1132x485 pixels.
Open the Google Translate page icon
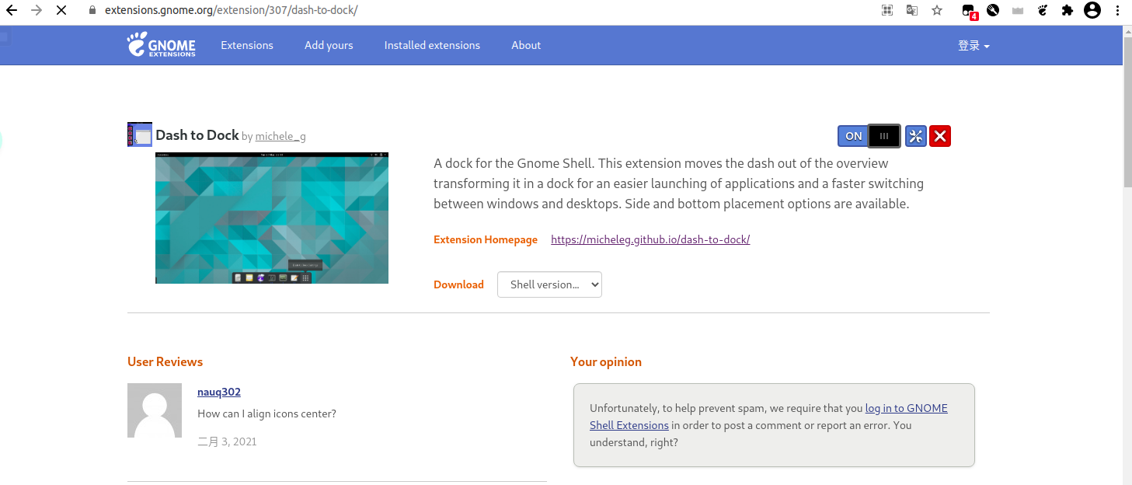tap(912, 11)
